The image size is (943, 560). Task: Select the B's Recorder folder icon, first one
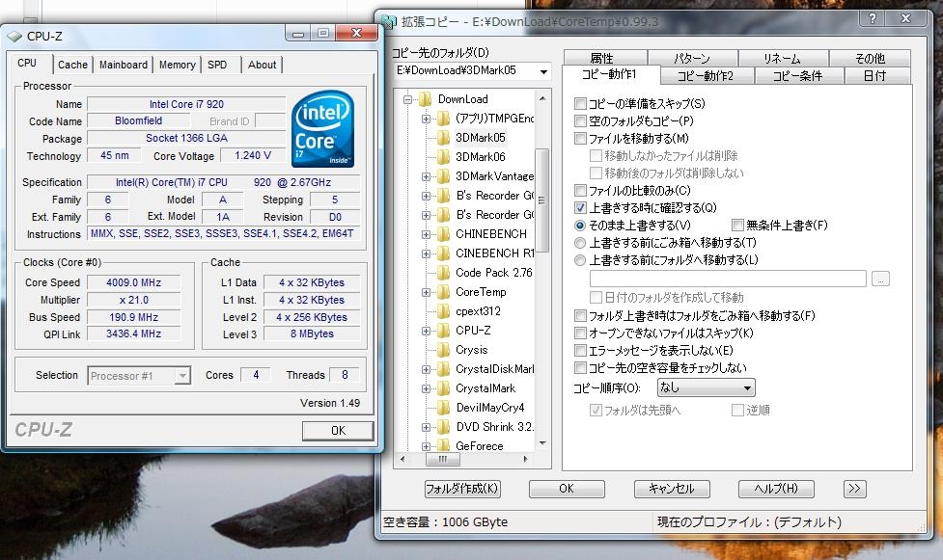(443, 196)
